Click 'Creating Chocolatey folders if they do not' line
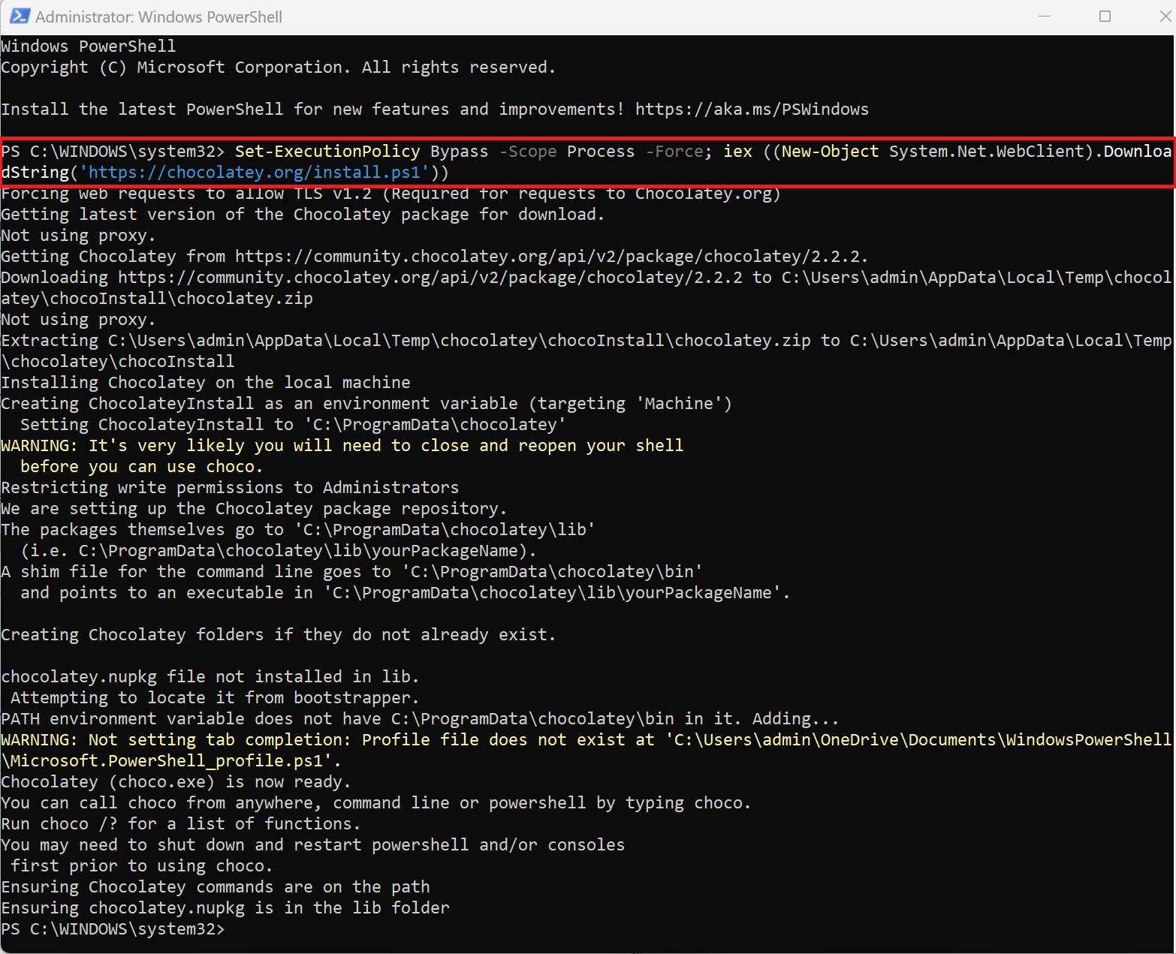 279,635
